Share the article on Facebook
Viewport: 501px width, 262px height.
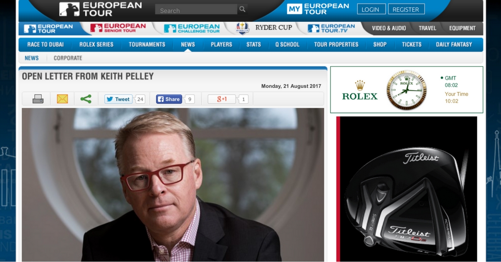(169, 99)
